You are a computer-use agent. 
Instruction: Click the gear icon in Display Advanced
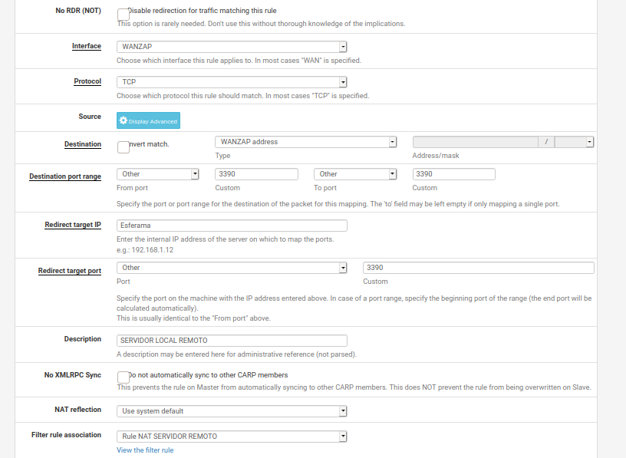[x=124, y=121]
